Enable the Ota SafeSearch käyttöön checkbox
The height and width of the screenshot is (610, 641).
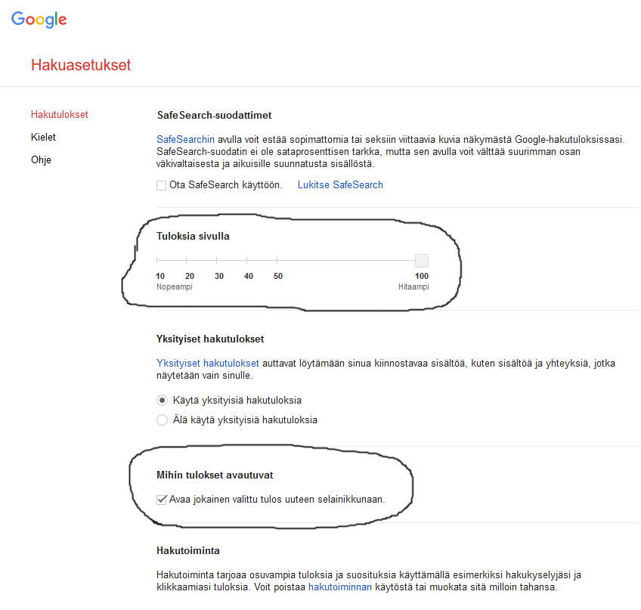tap(161, 185)
